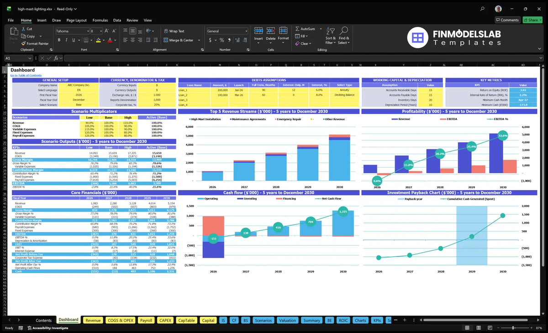This screenshot has height=333, width=548.
Task: Open the Borders tool icon
Action: 85,40
